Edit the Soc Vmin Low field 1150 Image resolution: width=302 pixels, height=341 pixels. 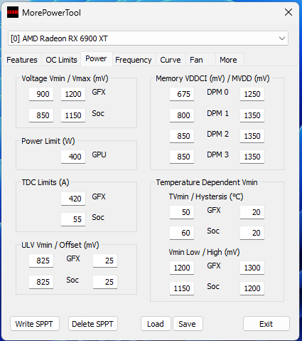coord(182,288)
